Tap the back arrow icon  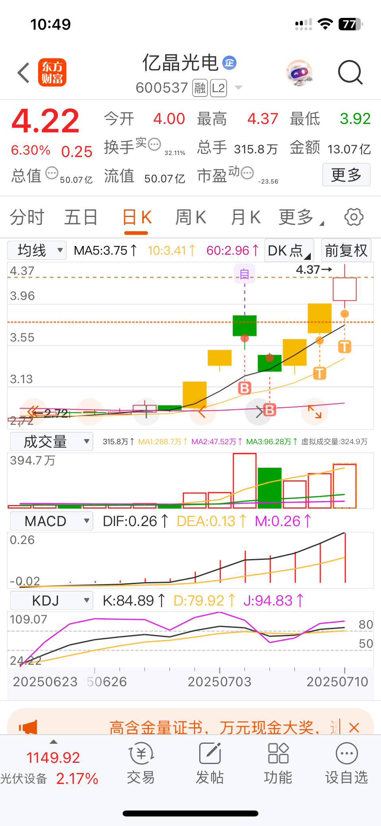(x=24, y=73)
